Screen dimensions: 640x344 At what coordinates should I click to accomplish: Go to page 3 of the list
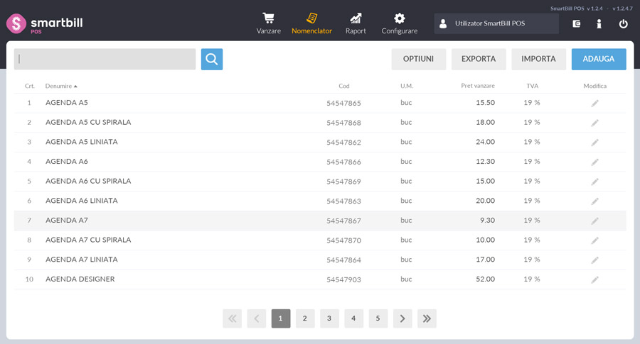329,318
